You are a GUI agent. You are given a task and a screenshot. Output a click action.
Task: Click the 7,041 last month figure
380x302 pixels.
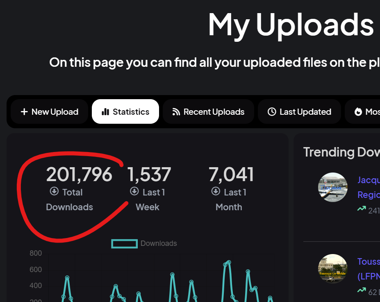point(231,174)
